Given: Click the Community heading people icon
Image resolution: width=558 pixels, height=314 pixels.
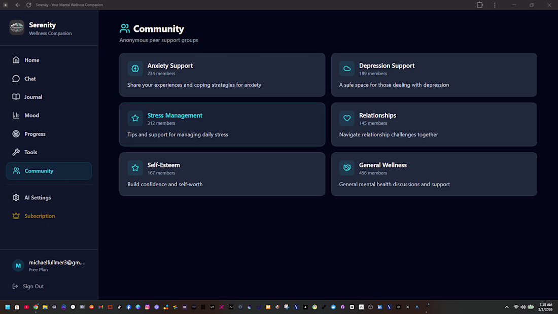Looking at the screenshot, I should coord(125,28).
